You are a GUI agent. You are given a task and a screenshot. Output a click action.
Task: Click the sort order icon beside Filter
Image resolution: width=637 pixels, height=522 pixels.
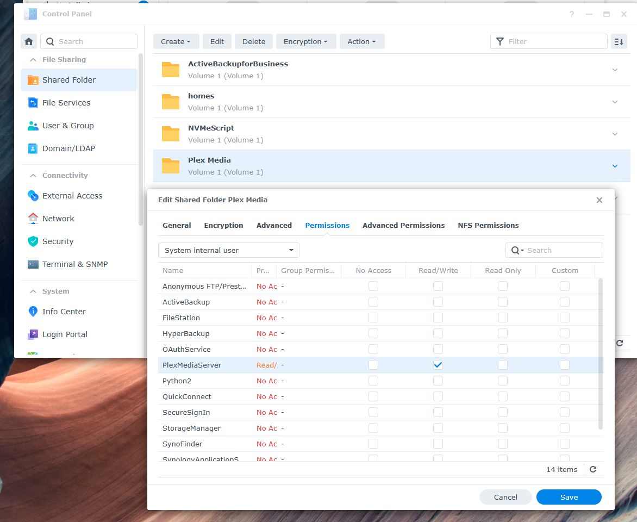point(619,41)
